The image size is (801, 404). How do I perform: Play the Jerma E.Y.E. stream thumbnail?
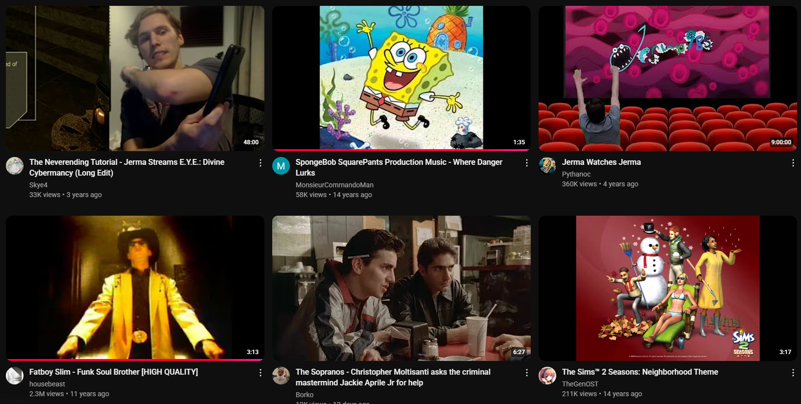coord(135,78)
